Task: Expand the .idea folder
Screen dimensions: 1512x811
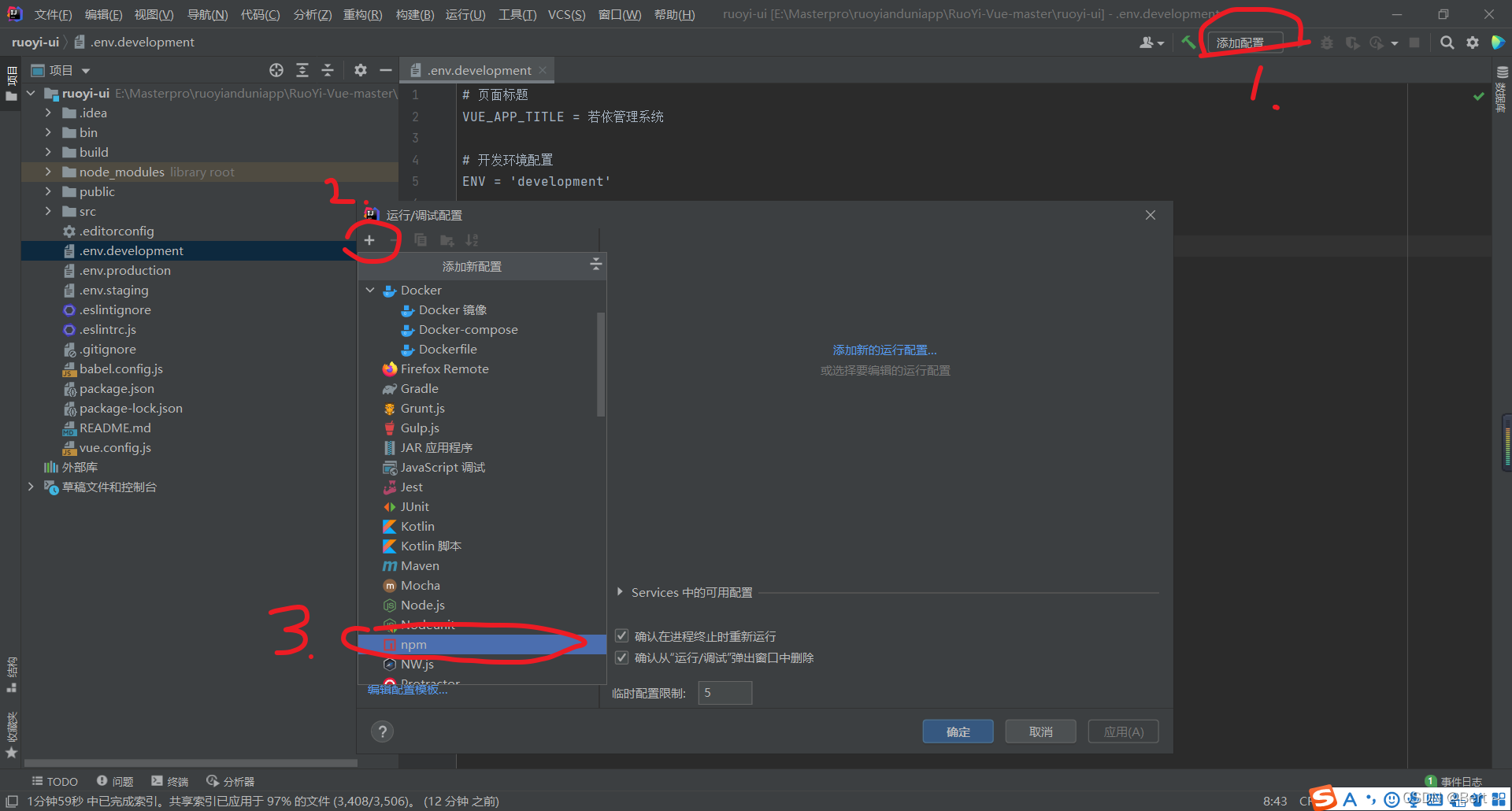Action: [x=48, y=113]
